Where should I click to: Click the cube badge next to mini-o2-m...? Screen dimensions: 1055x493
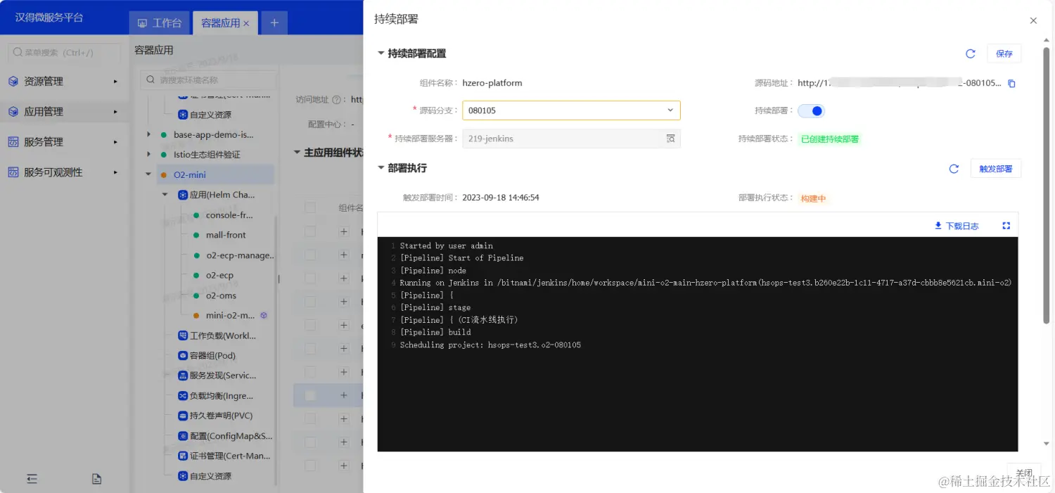click(264, 316)
